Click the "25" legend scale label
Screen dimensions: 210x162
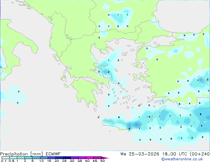coord(64,161)
